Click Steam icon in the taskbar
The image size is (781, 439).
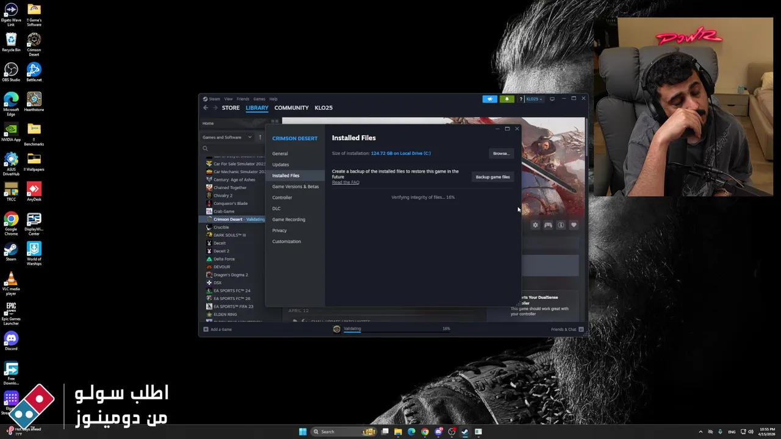(x=465, y=432)
